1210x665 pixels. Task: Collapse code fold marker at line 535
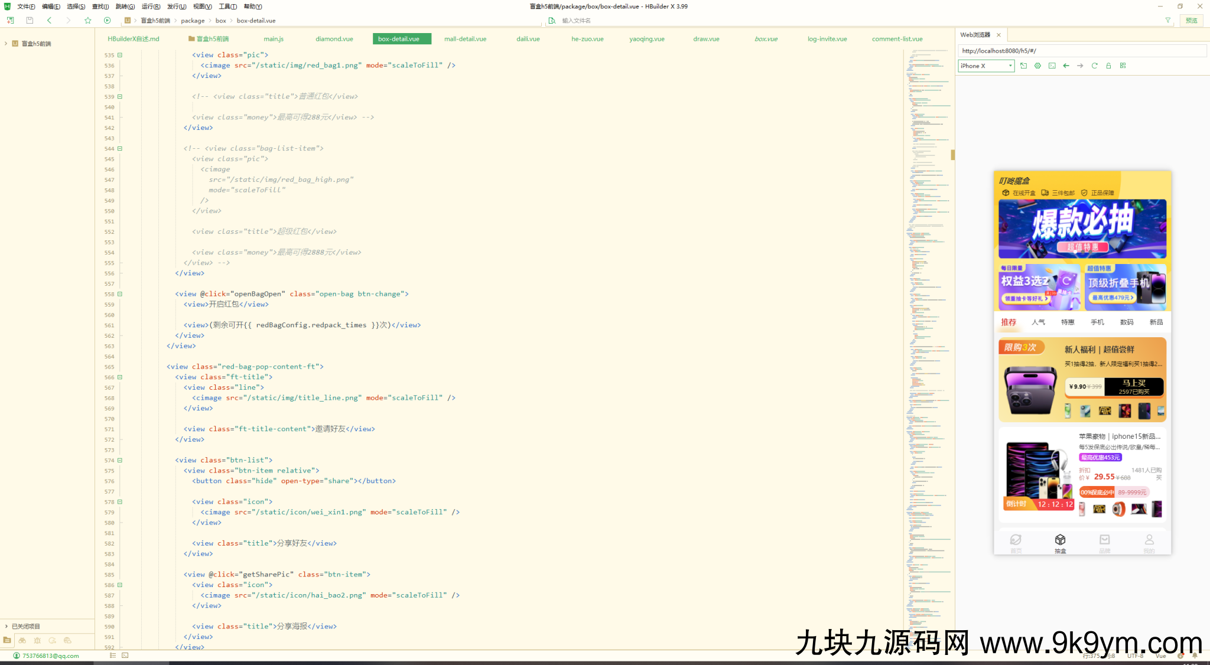(x=120, y=55)
